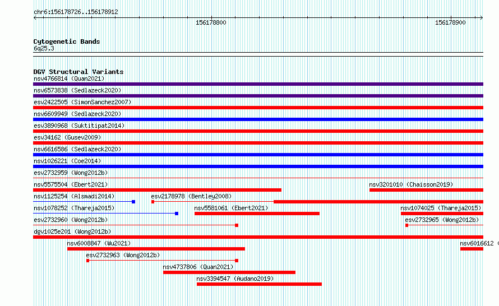Click the esv2178978 thick red bar
Screen dimensions: 499x306
378,202
